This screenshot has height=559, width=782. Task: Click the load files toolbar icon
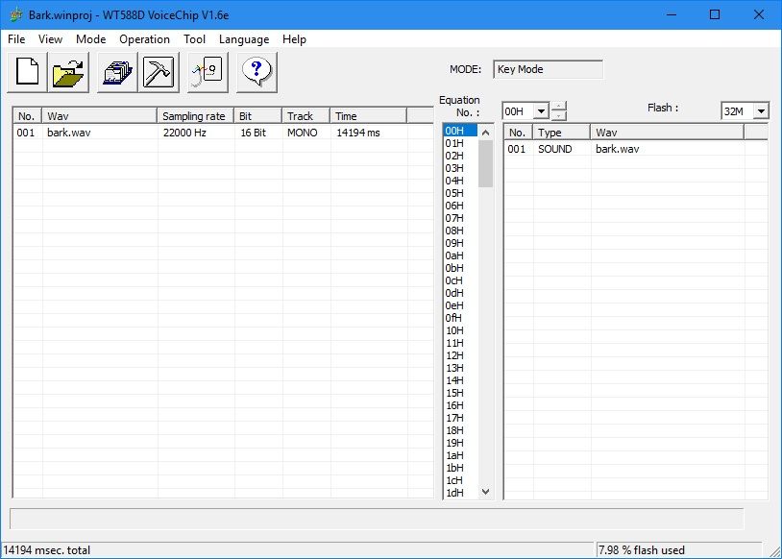117,72
